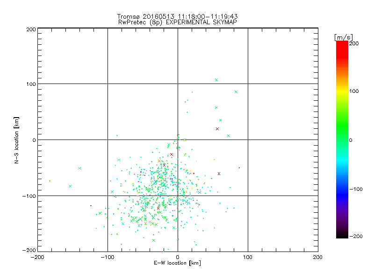The height and width of the screenshot is (280, 374).
Task: Click the purple X marker in the scatter
Action: (164, 165)
